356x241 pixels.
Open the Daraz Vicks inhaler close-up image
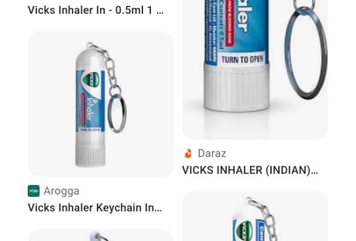coord(255,69)
